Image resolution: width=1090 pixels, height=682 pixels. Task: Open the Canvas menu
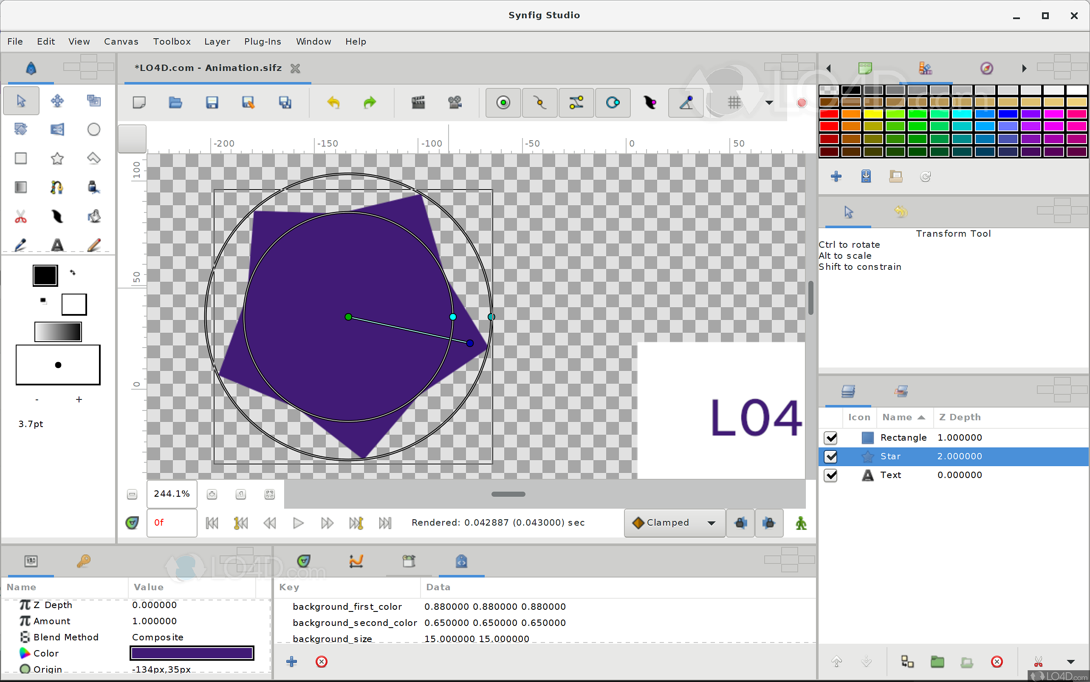click(121, 42)
